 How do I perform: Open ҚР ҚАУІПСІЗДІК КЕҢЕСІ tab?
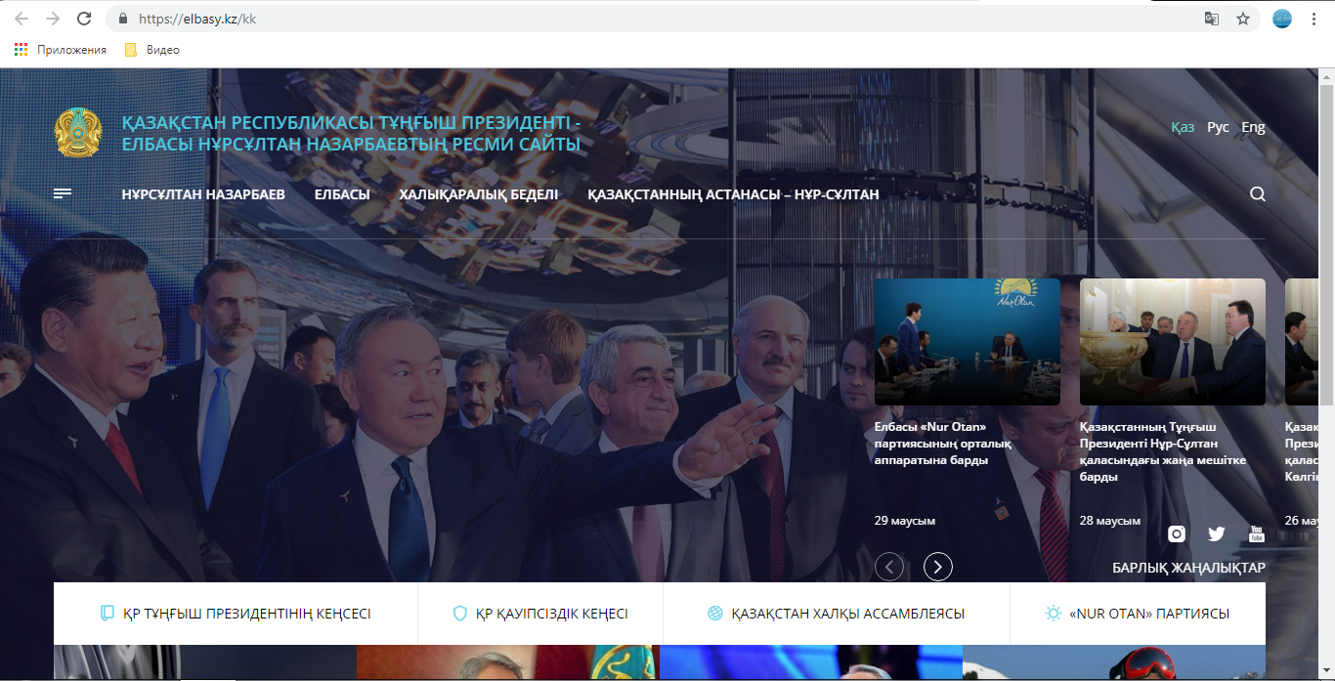coord(540,614)
